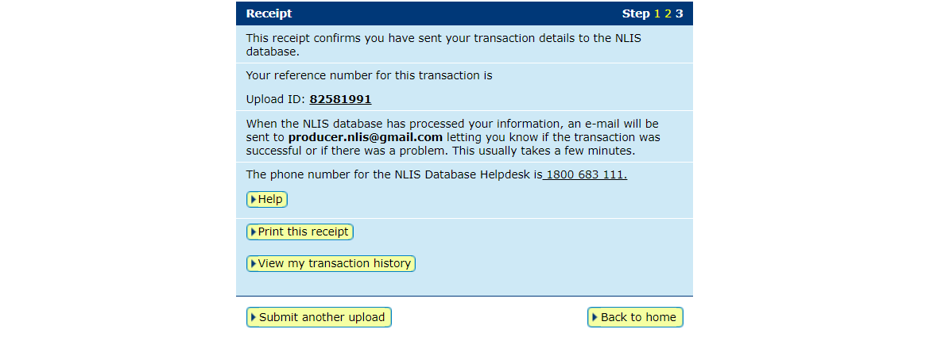This screenshot has width=945, height=356.
Task: Click the arrow icon beside Print this receipt
Action: coord(253,232)
